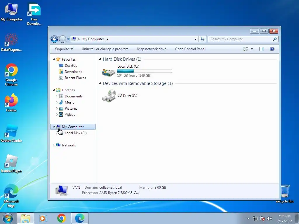Click the search magnifier icon
Viewport: 299px width, 224px height.
[275, 39]
